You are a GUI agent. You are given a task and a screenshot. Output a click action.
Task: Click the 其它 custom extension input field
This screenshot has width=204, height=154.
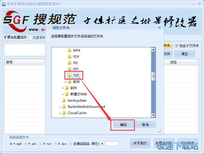pyautogui.click(x=112, y=144)
